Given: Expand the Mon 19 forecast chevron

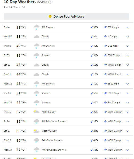Looking at the screenshot, I should [x=128, y=150].
